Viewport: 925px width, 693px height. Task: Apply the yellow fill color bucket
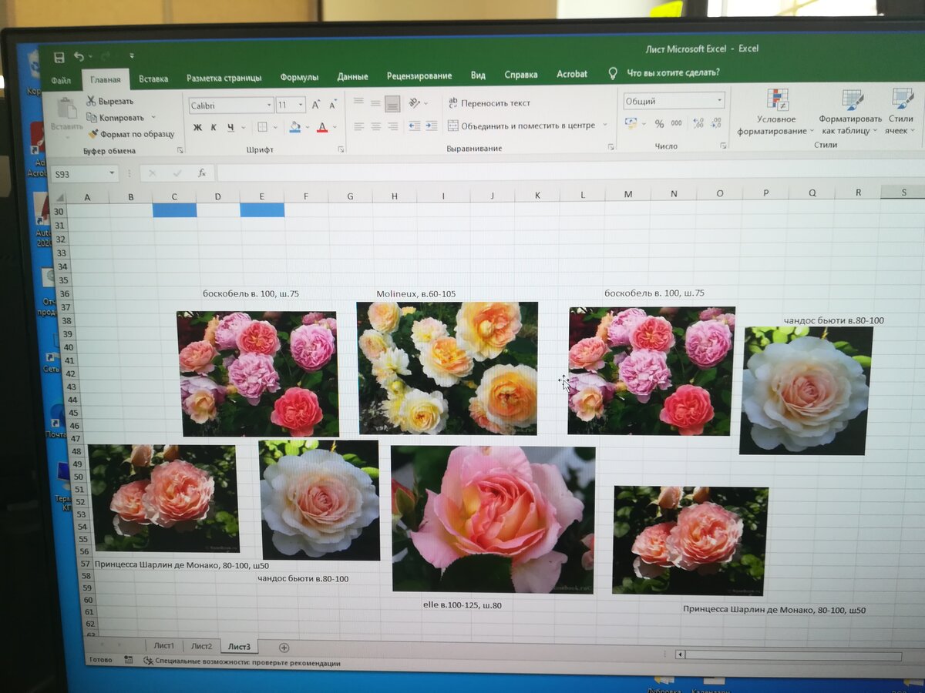tap(294, 127)
